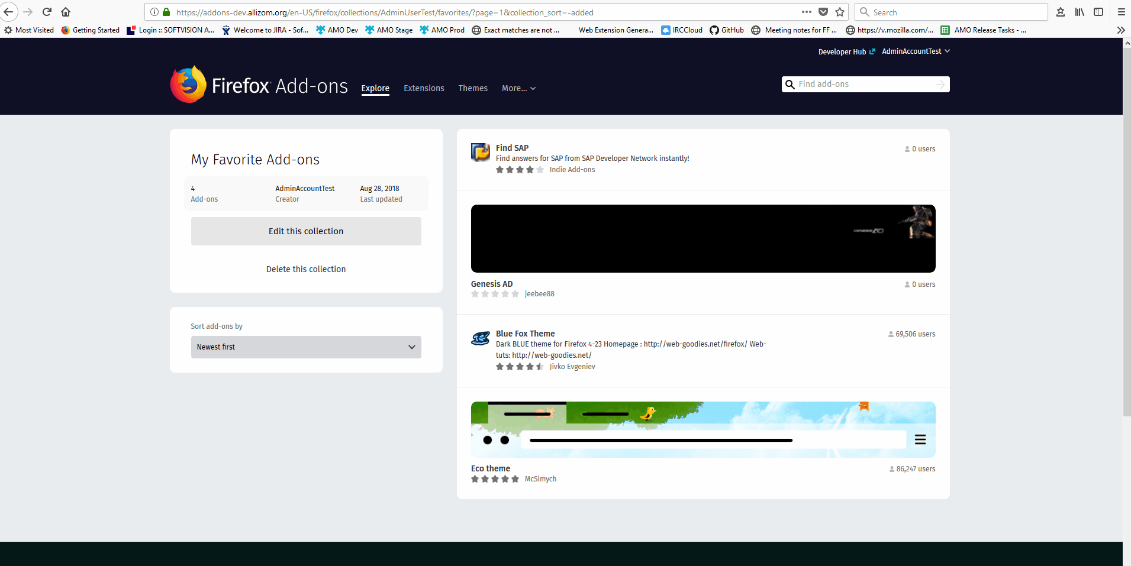Image resolution: width=1131 pixels, height=566 pixels.
Task: Open the Blue Fox Theme title
Action: pos(525,334)
